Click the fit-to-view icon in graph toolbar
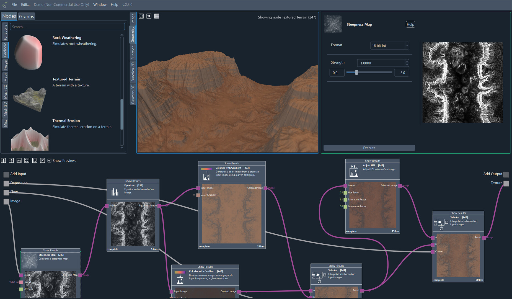The width and height of the screenshot is (512, 299). [27, 161]
